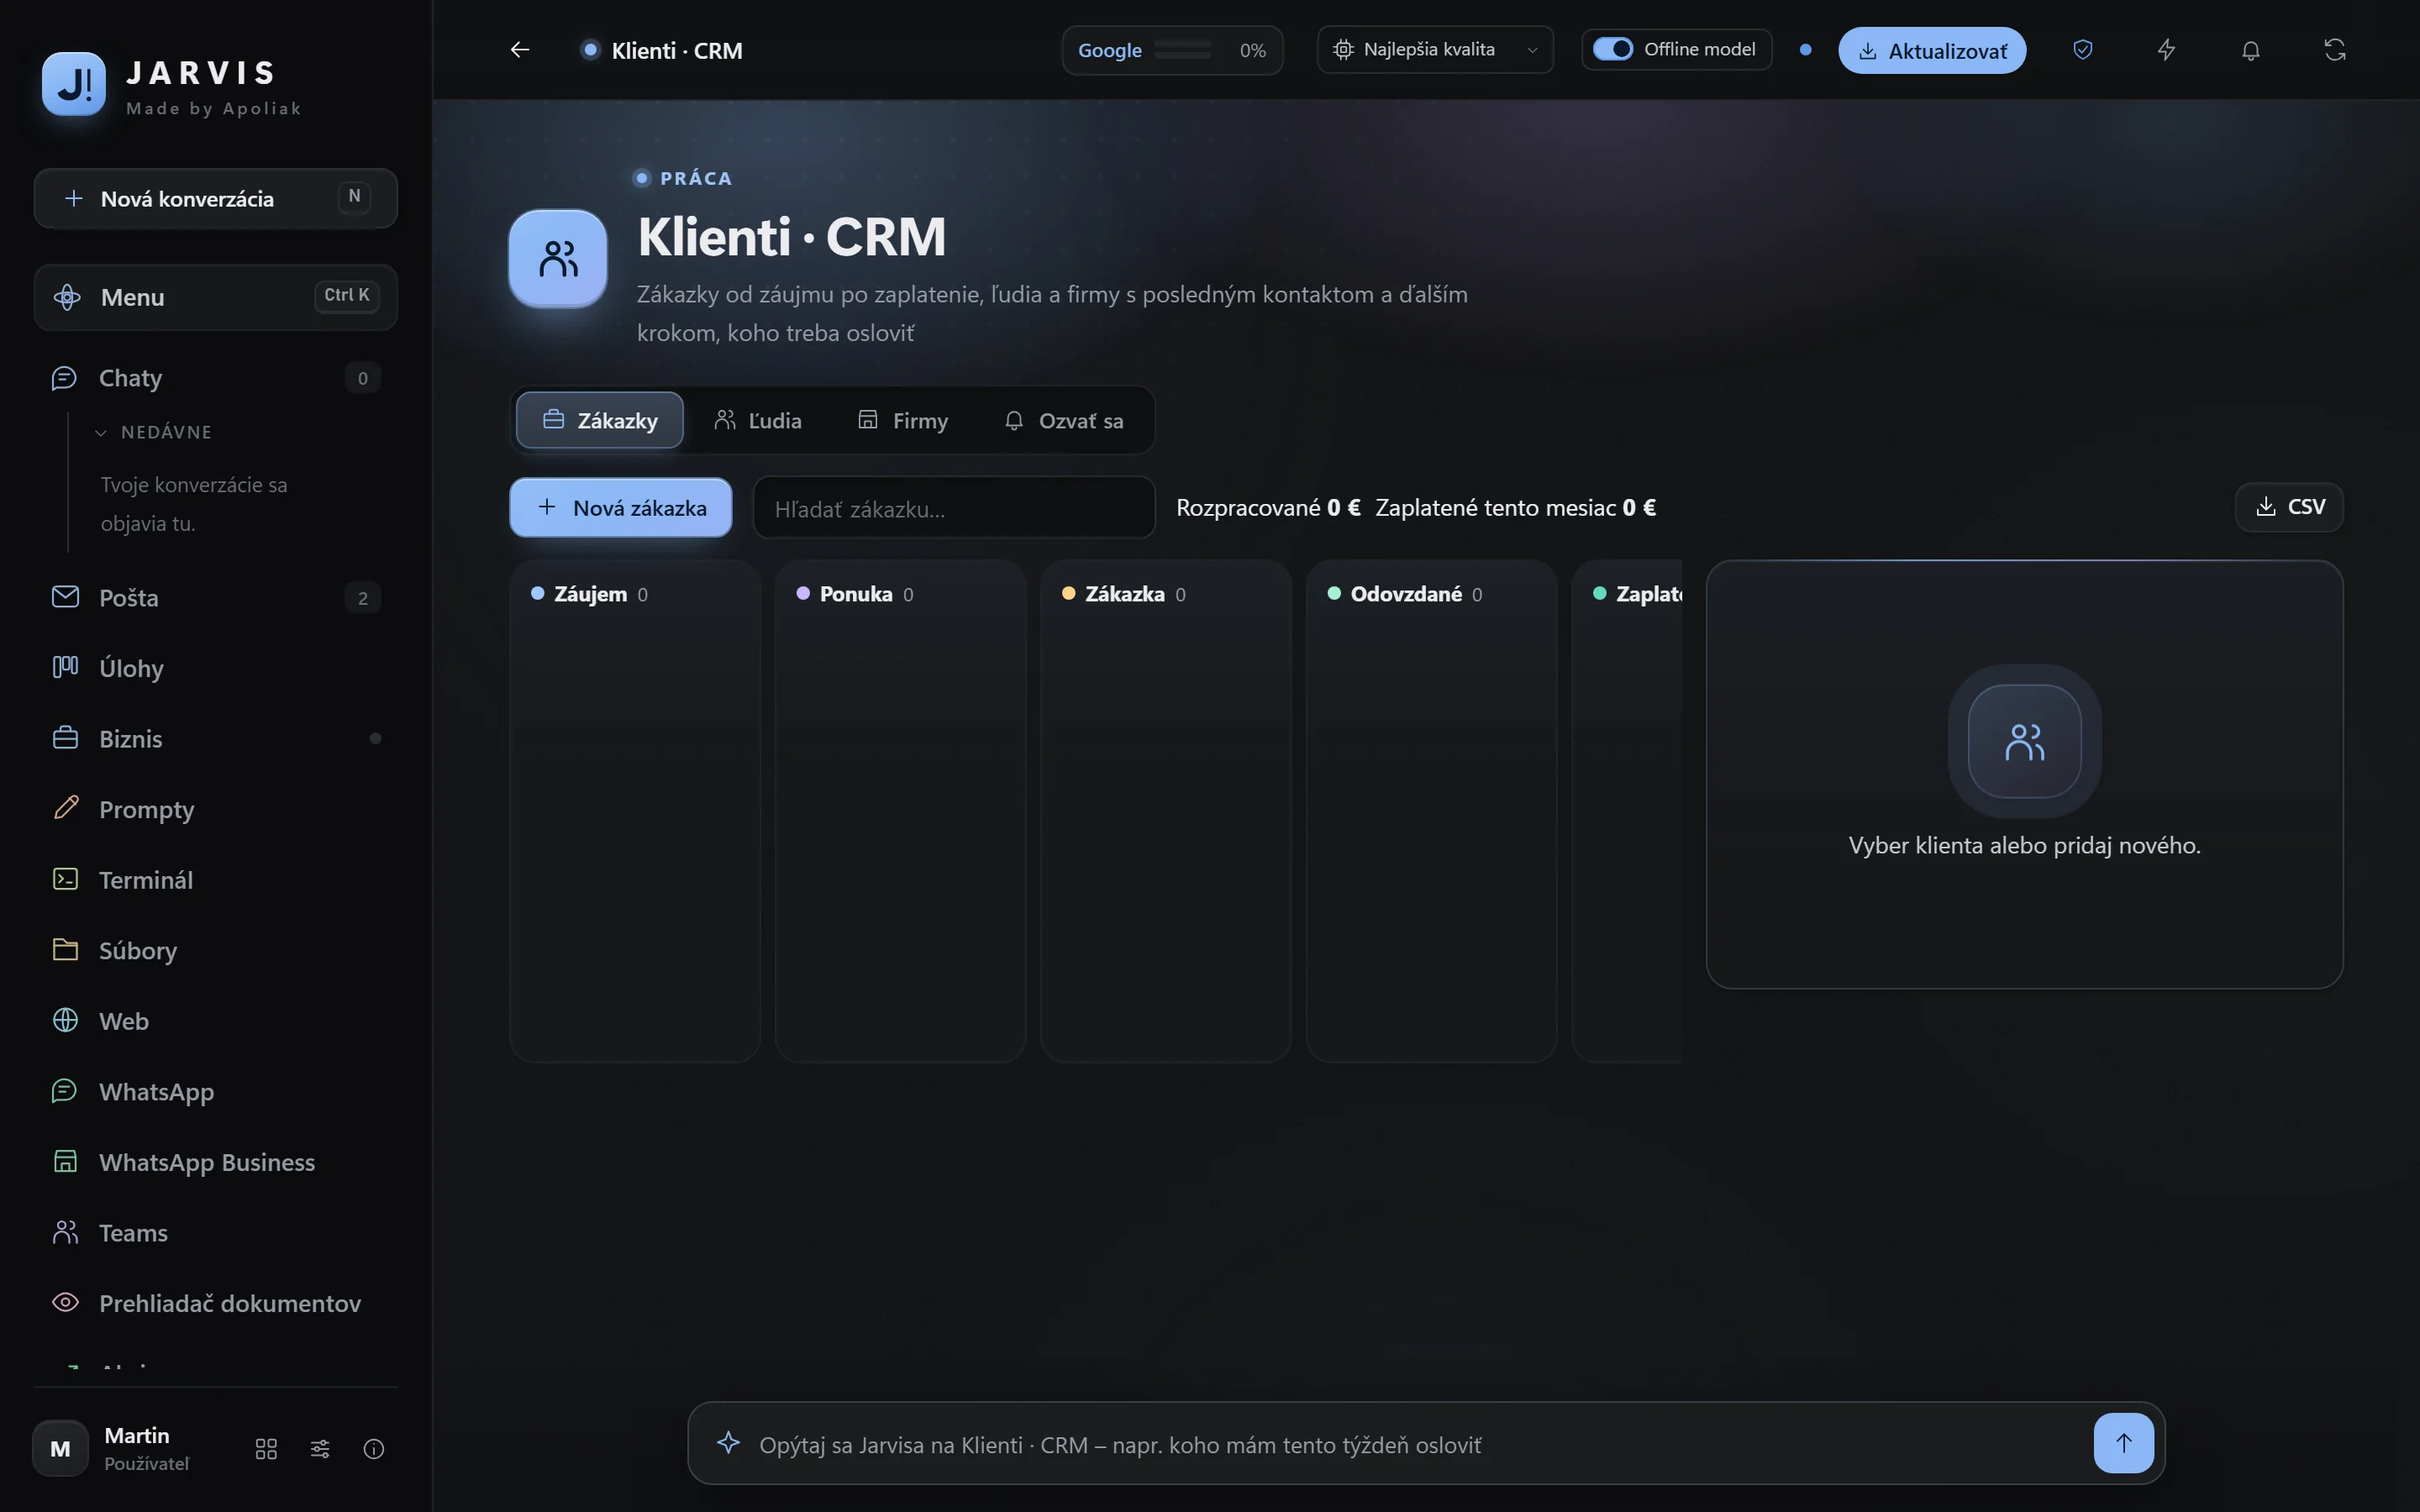2420x1512 pixels.
Task: Click the Aktualizovať button
Action: (1932, 50)
